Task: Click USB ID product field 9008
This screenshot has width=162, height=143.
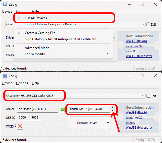Action: (36, 117)
